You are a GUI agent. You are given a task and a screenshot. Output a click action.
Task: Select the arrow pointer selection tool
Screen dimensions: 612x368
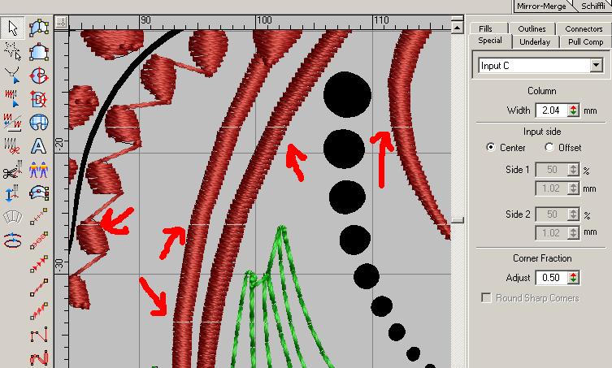coord(13,28)
